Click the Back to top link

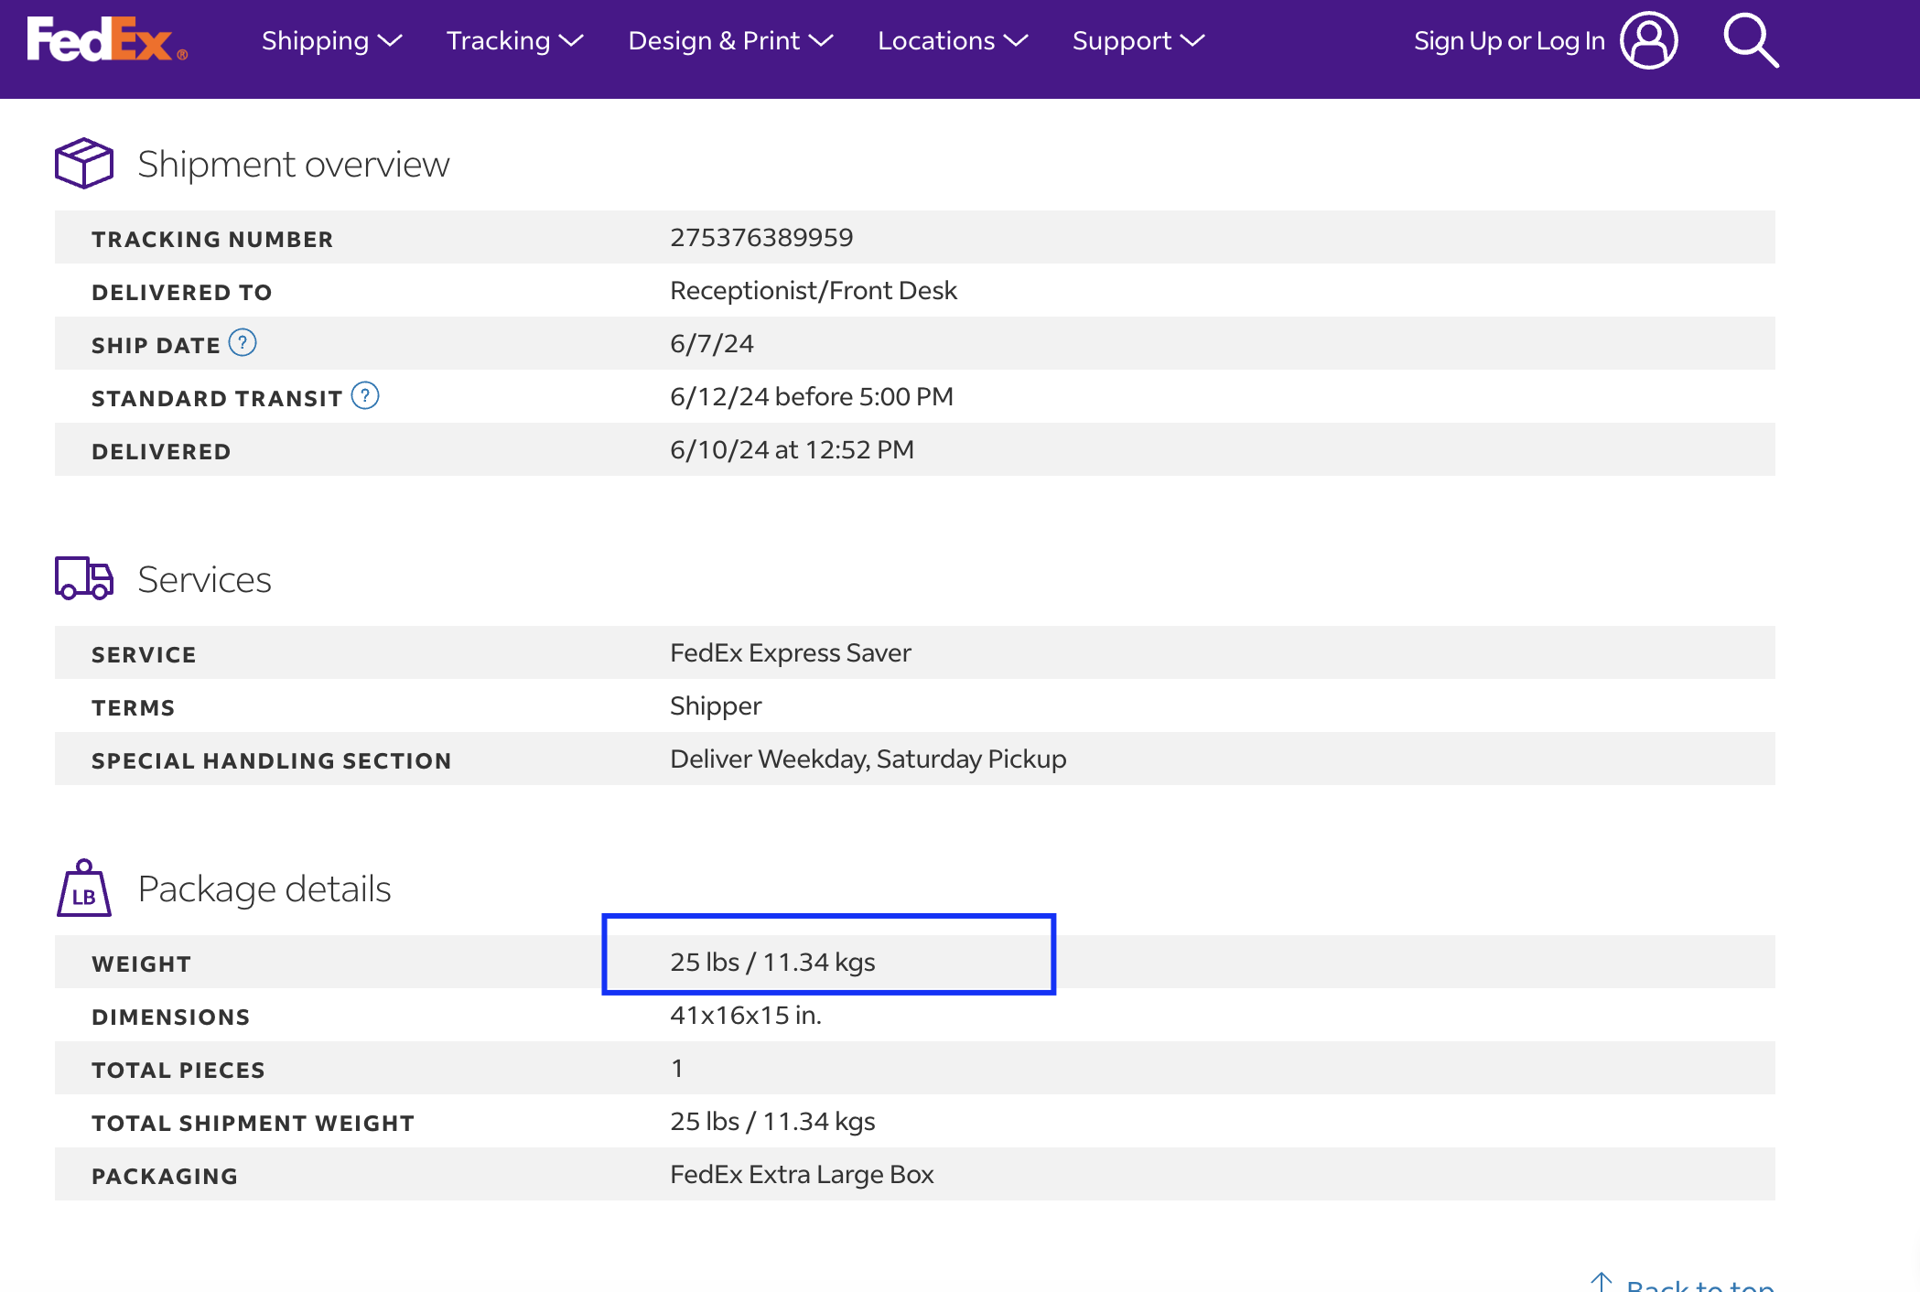pyautogui.click(x=1682, y=1283)
